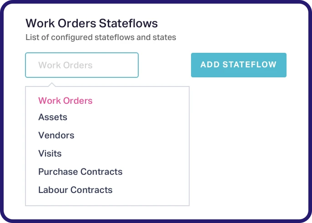Select the highlighted Work Orders option
Image resolution: width=312 pixels, height=223 pixels.
(65, 101)
